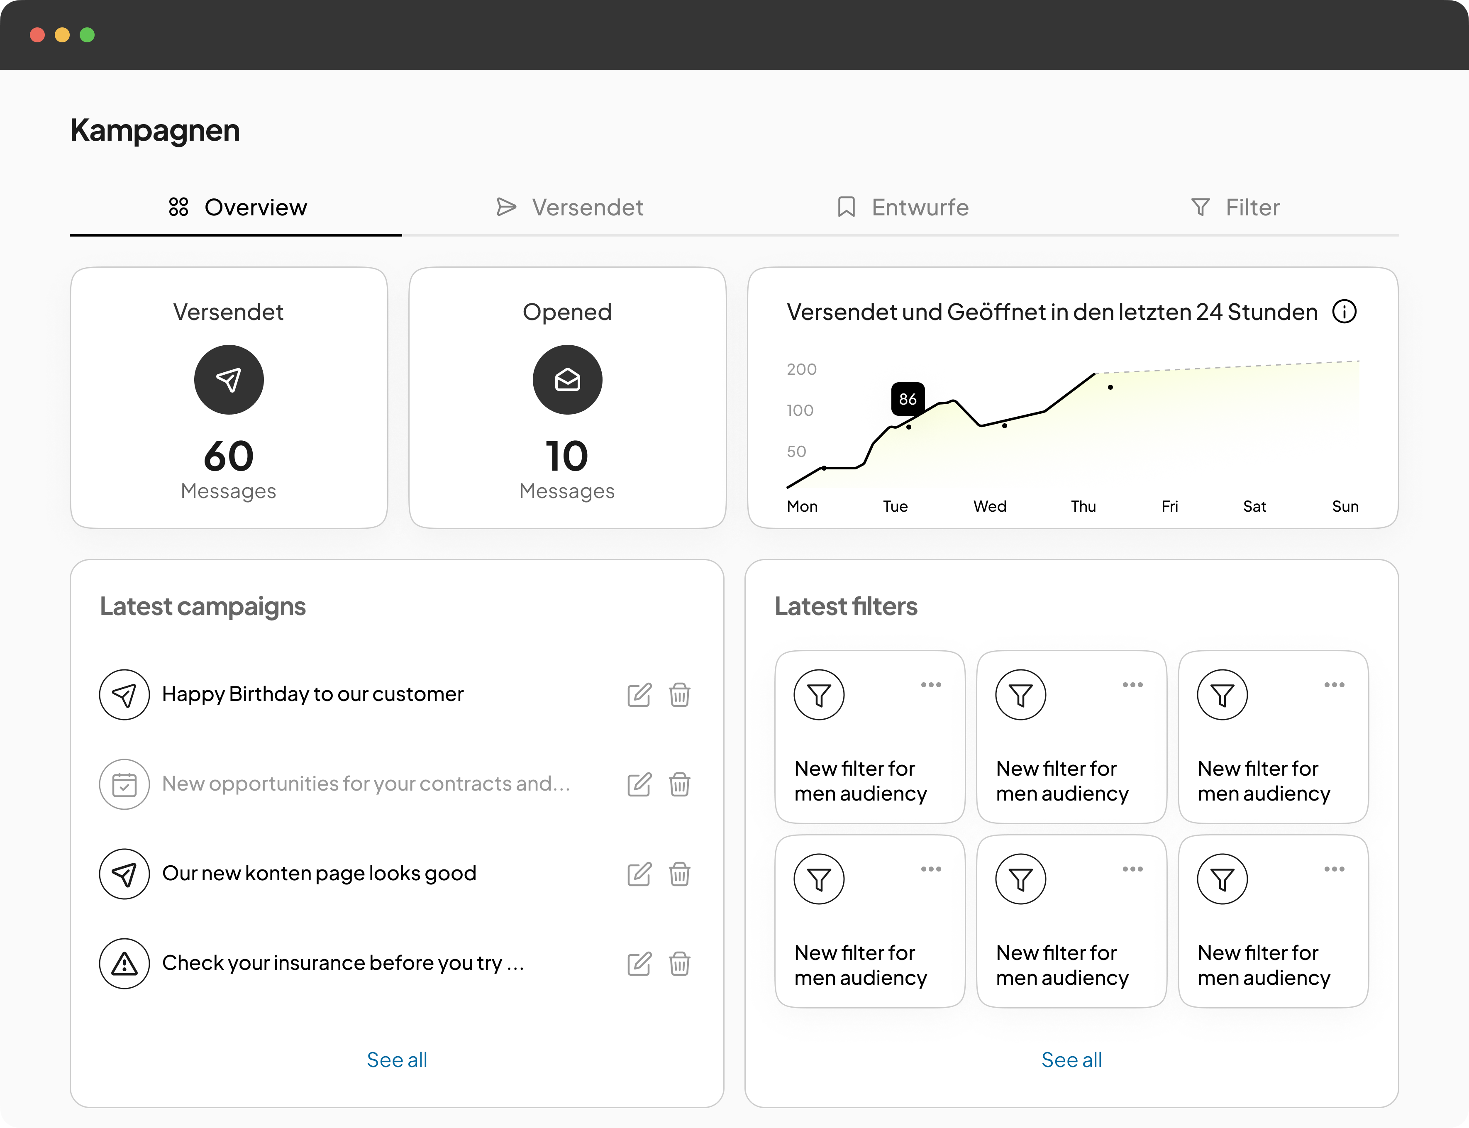Image resolution: width=1469 pixels, height=1128 pixels.
Task: Click the 86 tooltip marker on chart
Action: coord(908,399)
